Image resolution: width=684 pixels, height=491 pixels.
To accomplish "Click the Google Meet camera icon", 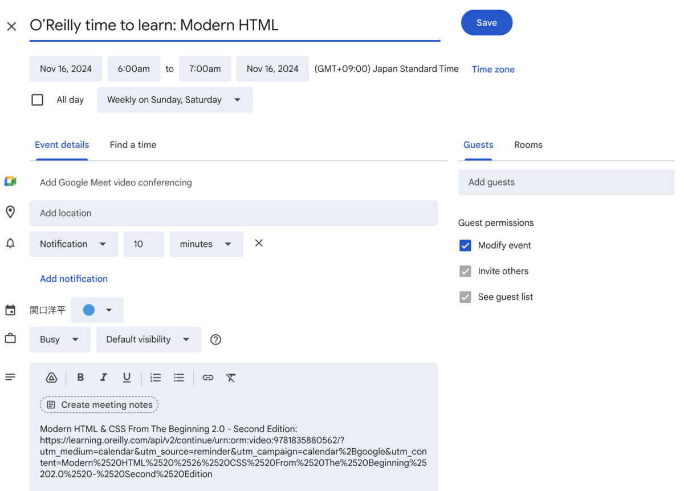I will [10, 182].
